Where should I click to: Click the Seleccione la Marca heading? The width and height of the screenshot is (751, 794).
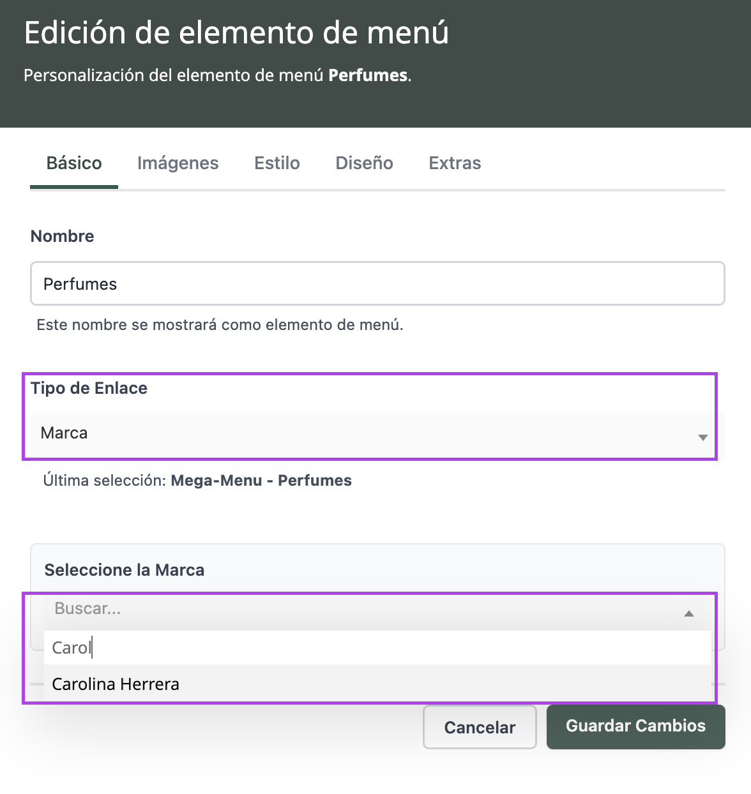pos(125,570)
